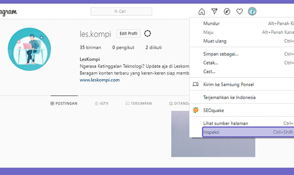Viewport: 294px width, 175px height.
Task: Click the 35 kiriman count
Action: 90,48
